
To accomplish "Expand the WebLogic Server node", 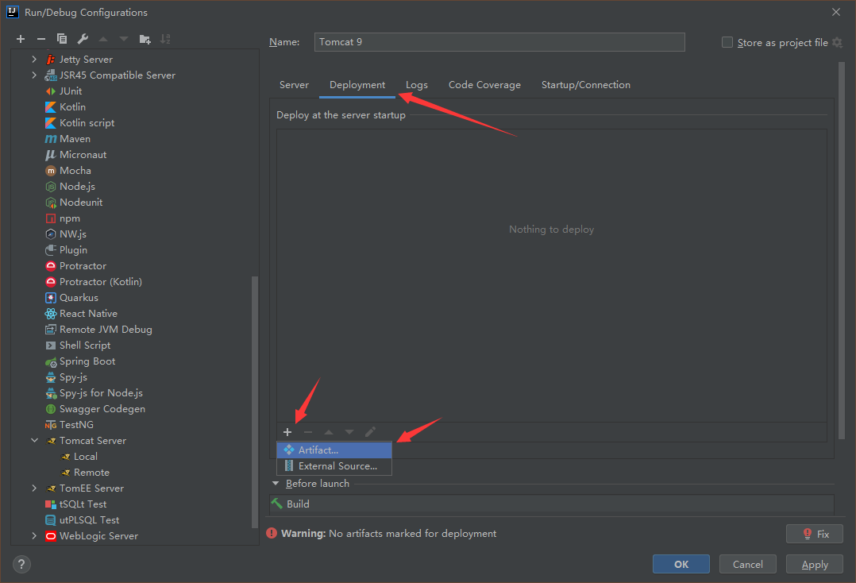I will 34,536.
